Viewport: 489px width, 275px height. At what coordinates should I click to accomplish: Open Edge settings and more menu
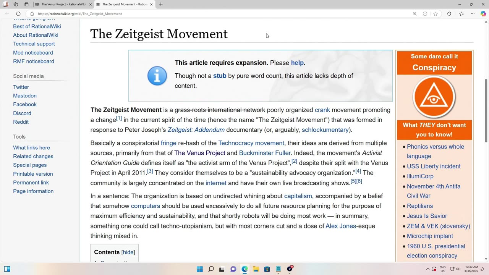click(x=473, y=14)
